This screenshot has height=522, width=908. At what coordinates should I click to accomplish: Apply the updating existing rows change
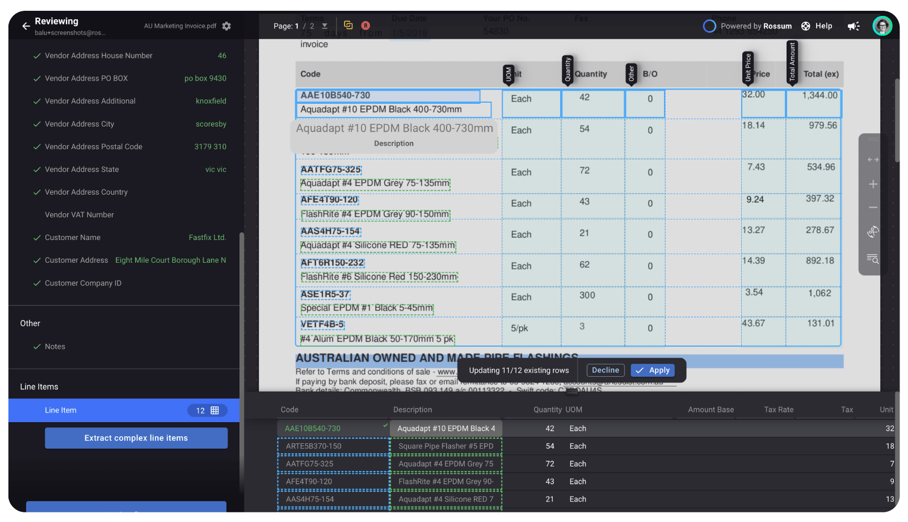[653, 370]
